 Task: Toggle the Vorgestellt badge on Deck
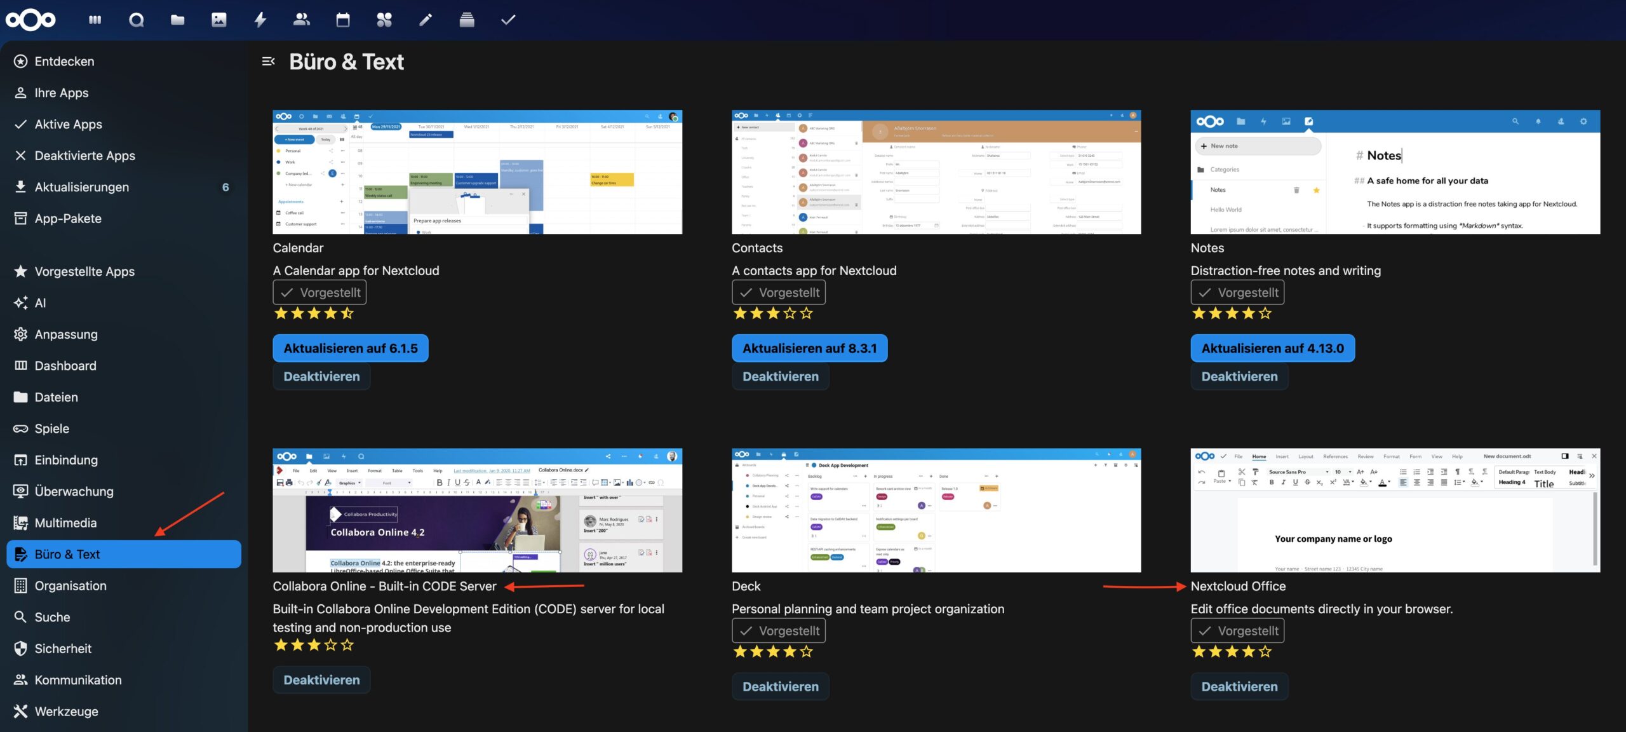pos(779,630)
